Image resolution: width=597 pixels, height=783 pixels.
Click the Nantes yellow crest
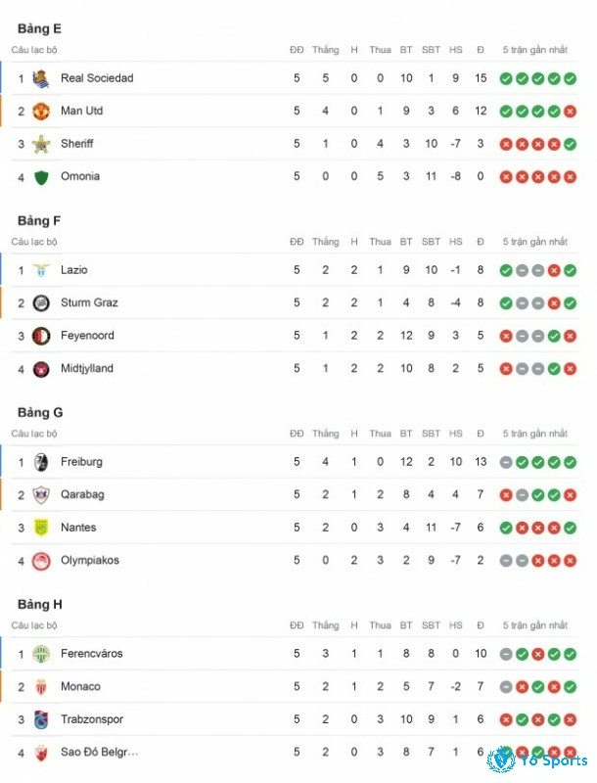pyautogui.click(x=41, y=528)
